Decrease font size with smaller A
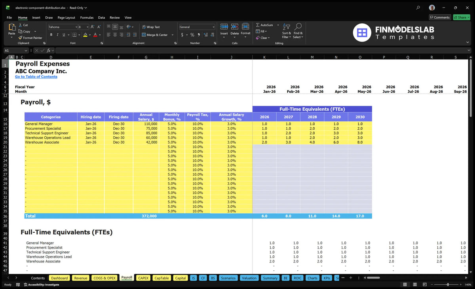475x289 pixels. point(99,27)
